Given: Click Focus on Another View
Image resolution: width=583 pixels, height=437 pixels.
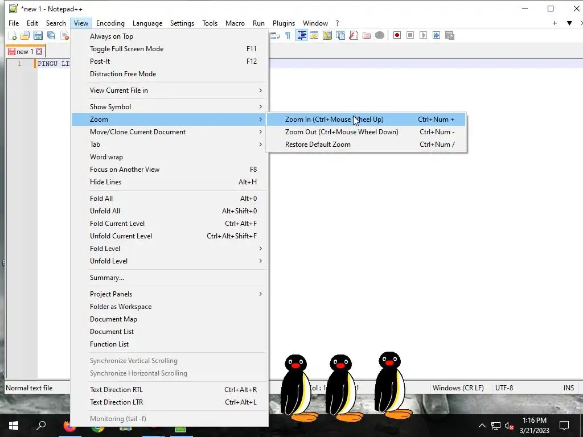Looking at the screenshot, I should tap(170, 170).
